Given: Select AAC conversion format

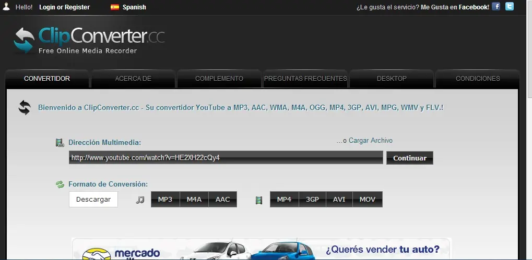Looking at the screenshot, I should point(222,200).
